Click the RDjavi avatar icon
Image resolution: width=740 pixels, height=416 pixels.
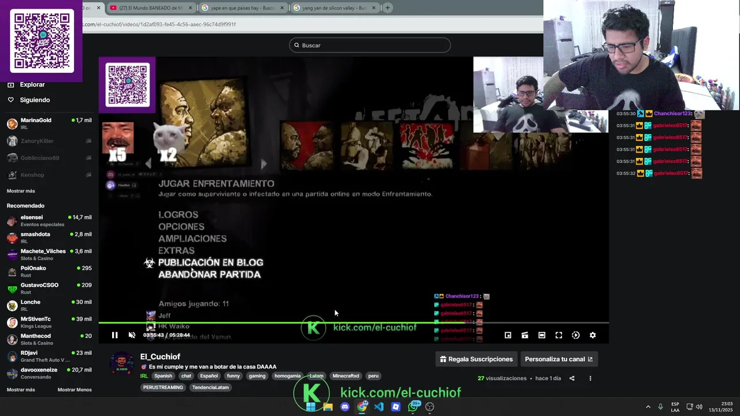[x=12, y=356]
